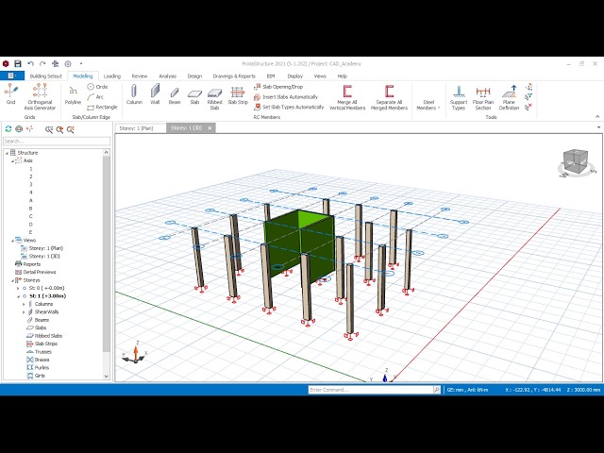
Task: Switch to the Loading ribbon tab
Action: point(112,76)
